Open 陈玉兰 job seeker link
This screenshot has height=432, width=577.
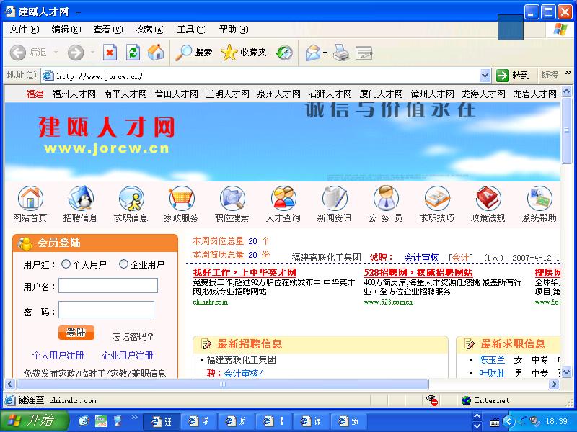click(x=492, y=359)
